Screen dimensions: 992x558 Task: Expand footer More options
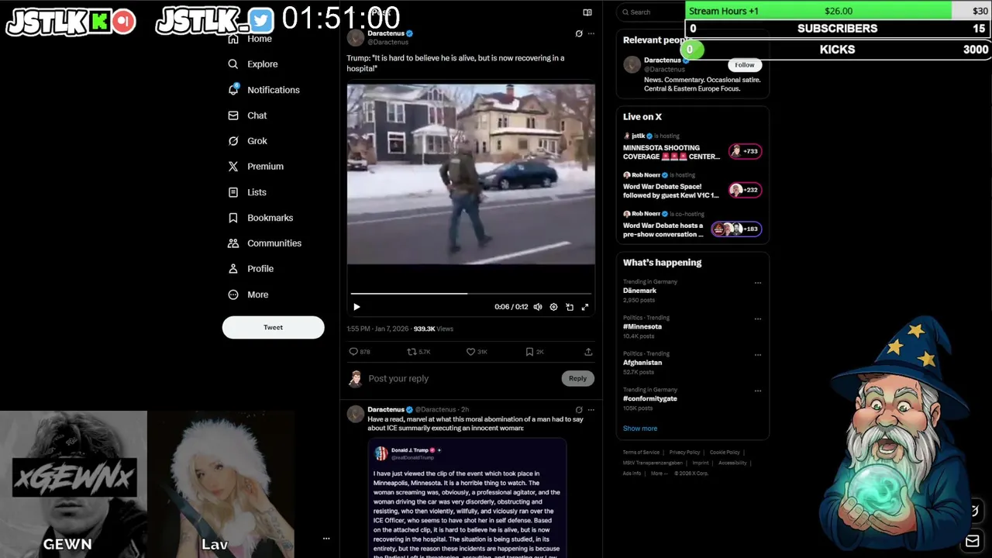click(659, 474)
